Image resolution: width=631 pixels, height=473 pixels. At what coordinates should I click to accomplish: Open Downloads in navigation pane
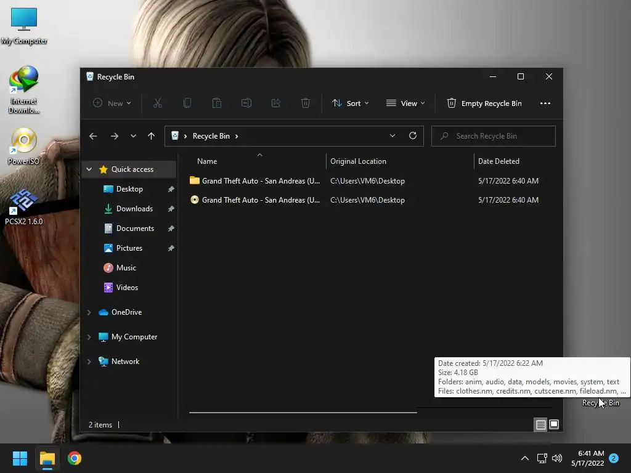coord(134,209)
